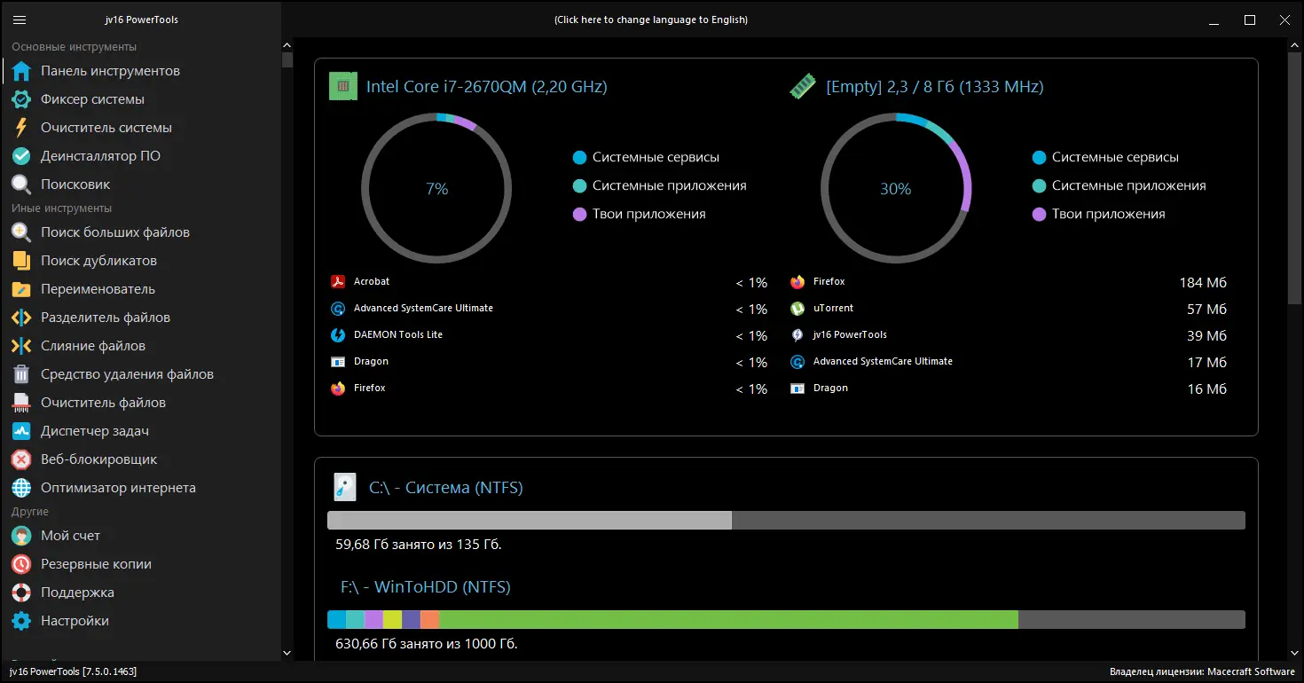Image resolution: width=1304 pixels, height=683 pixels.
Task: Click Advanced SystemCare Ultimate in CPU list
Action: [423, 309]
